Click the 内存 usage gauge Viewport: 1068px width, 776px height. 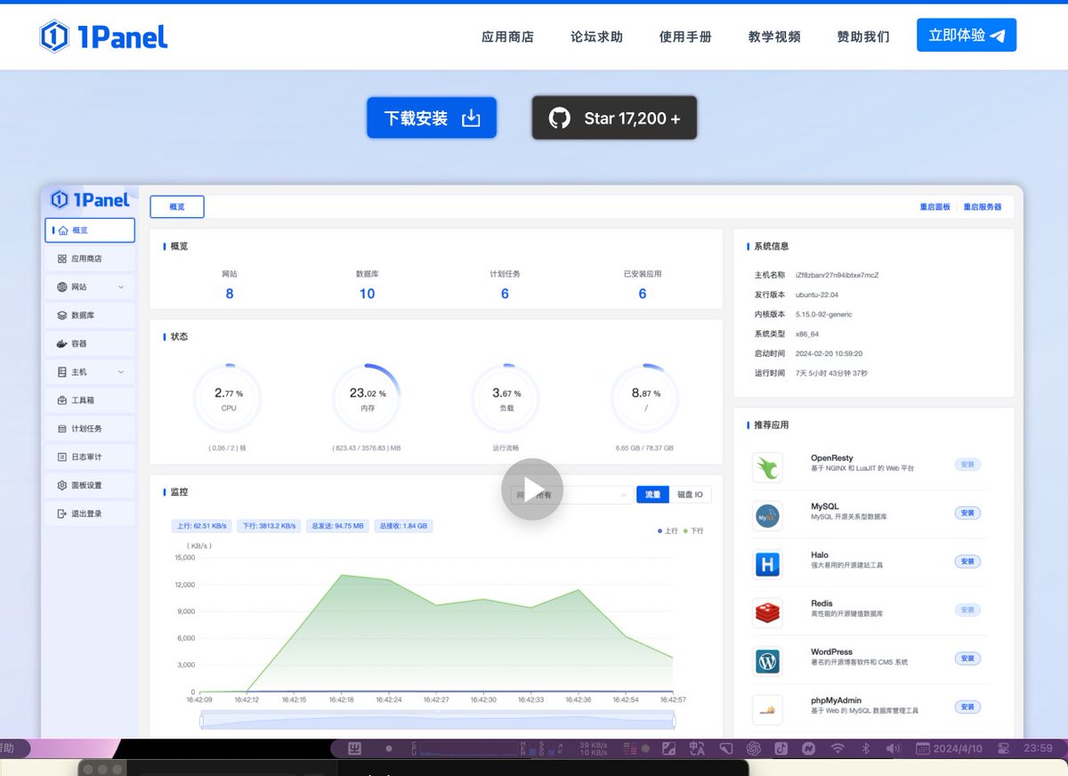pos(367,399)
